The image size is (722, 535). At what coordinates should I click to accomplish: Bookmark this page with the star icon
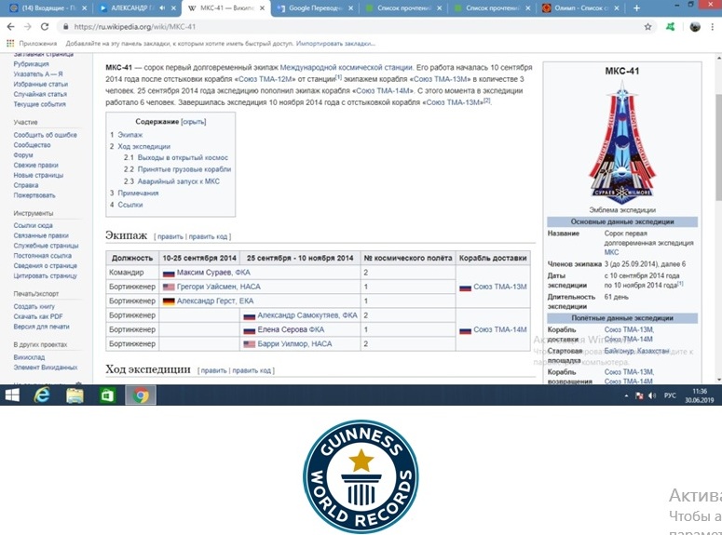coord(647,27)
